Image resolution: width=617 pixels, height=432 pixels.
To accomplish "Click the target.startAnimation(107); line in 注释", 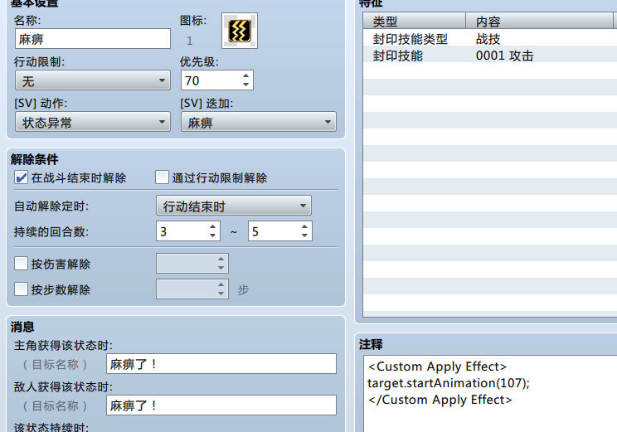I will (449, 383).
